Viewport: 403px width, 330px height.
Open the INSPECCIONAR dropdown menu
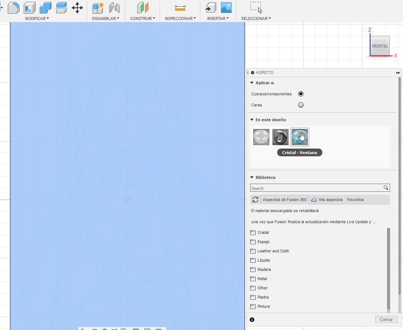click(180, 18)
